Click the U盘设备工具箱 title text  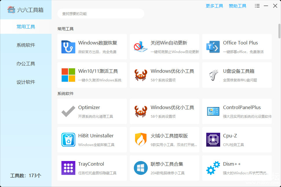pyautogui.click(x=239, y=71)
